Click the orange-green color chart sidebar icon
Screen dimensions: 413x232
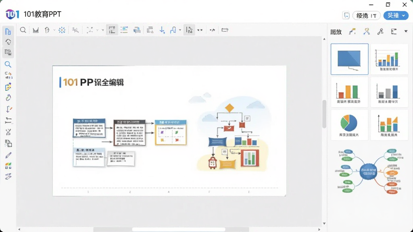(x=8, y=166)
